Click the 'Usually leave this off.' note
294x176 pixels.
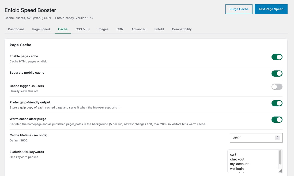24,91
